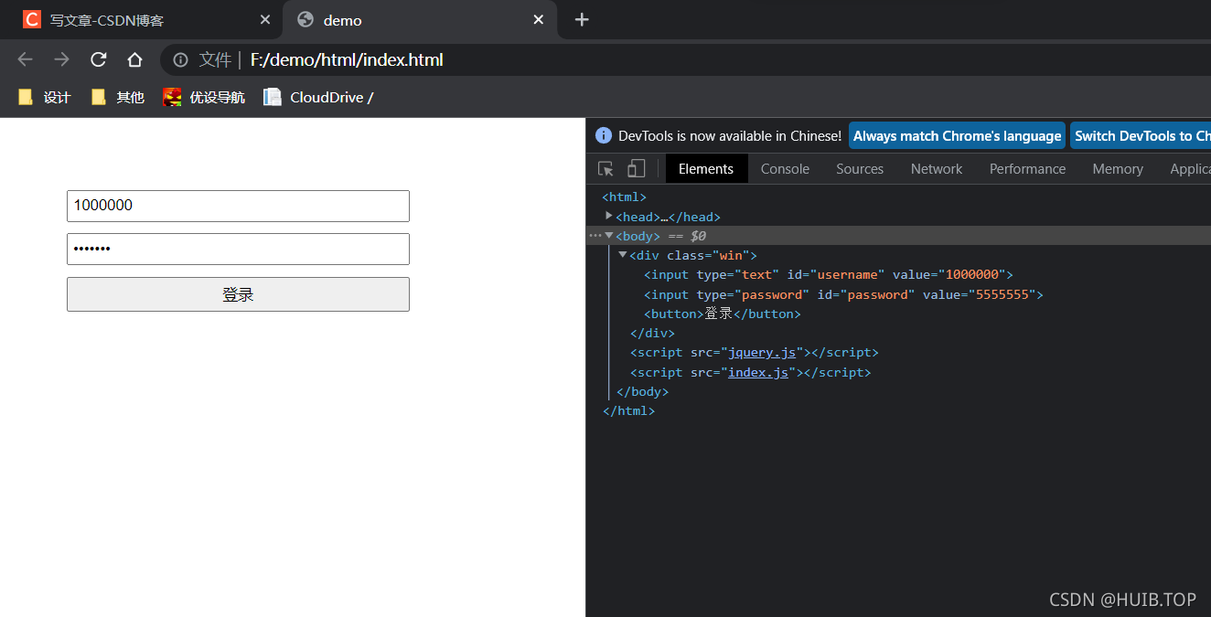
Task: Switch to the Network tab
Action: click(937, 169)
